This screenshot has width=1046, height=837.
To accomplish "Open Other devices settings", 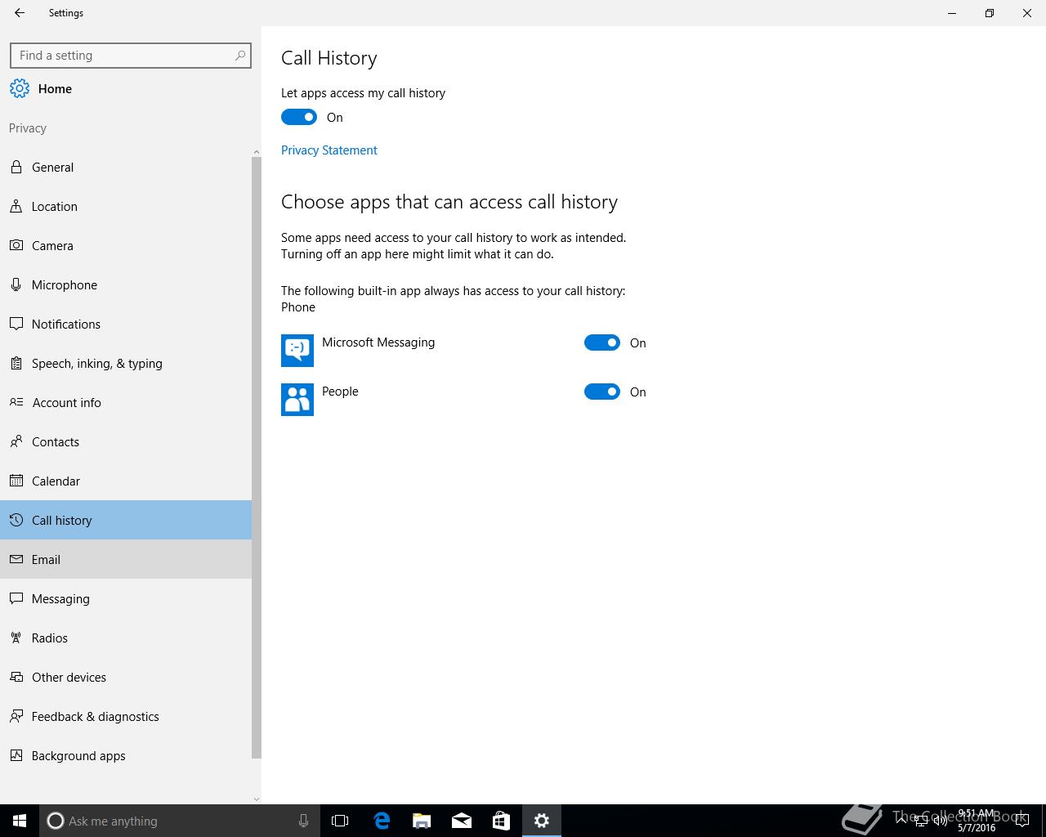I will (x=126, y=677).
